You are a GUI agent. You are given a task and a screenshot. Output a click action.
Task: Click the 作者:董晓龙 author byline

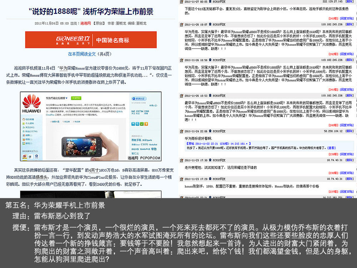117,23
